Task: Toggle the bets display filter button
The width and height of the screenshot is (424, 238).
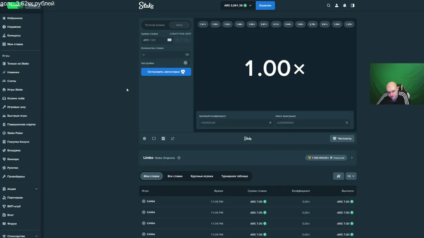Action: tap(338, 176)
